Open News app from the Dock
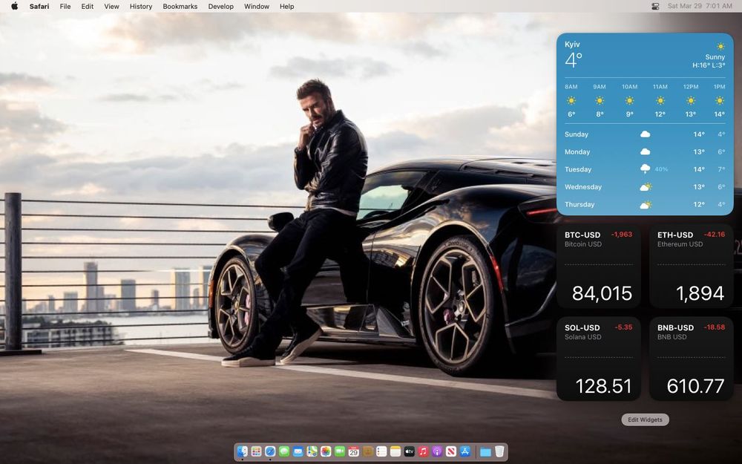Screen dimensions: 742x464 pos(451,451)
